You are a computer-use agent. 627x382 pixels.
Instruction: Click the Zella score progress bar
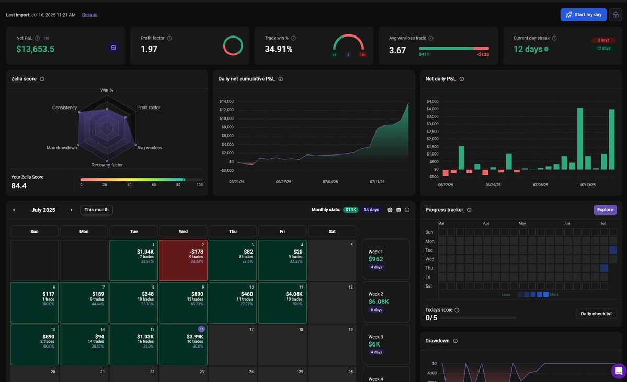[142, 180]
